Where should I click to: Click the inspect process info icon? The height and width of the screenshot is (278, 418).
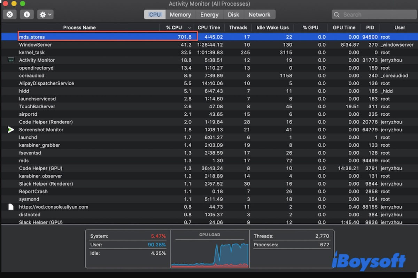click(x=27, y=15)
